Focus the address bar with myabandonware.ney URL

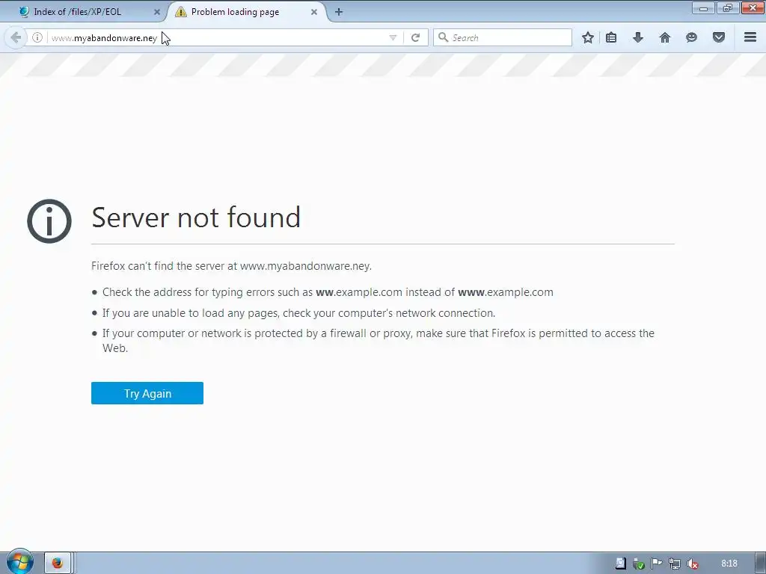pos(215,37)
